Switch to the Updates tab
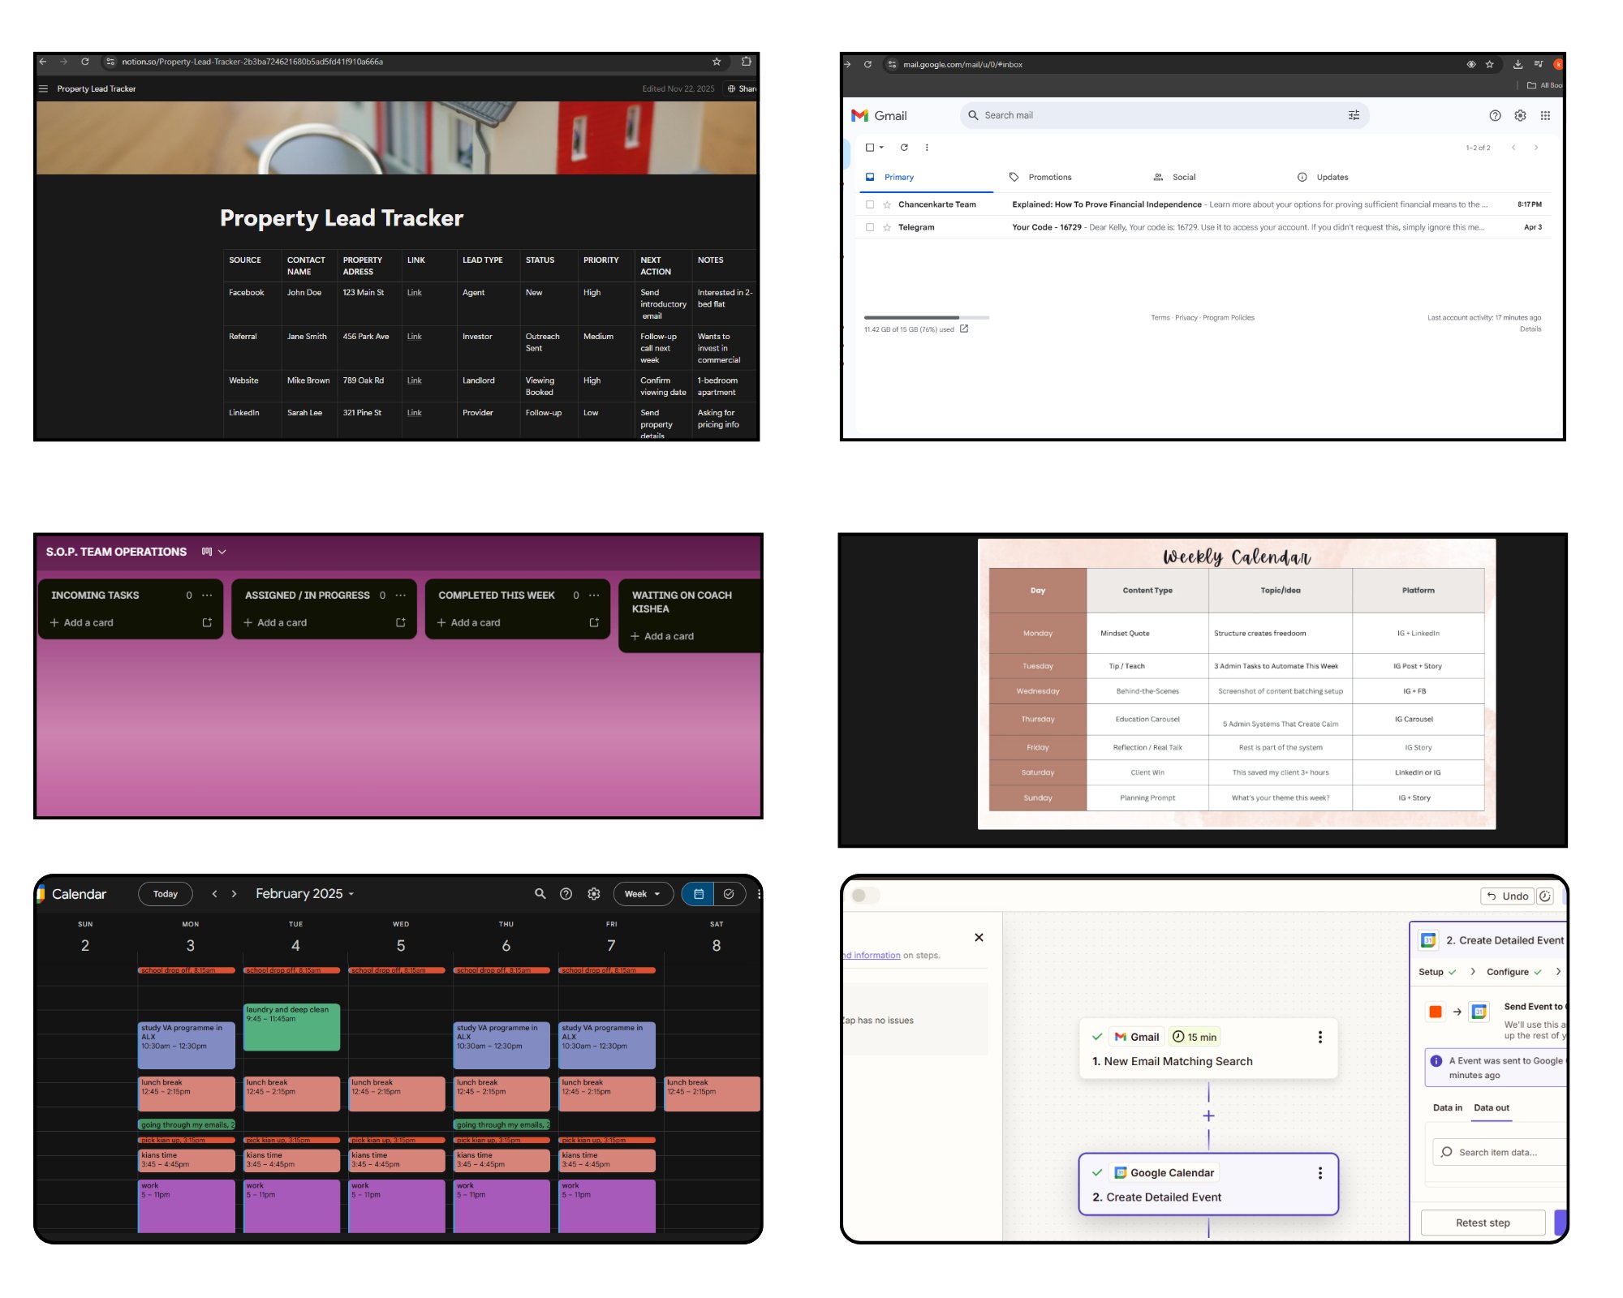1623x1298 pixels. pyautogui.click(x=1332, y=177)
